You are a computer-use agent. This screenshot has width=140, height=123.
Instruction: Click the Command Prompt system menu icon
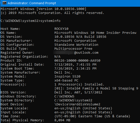pos(4,3)
